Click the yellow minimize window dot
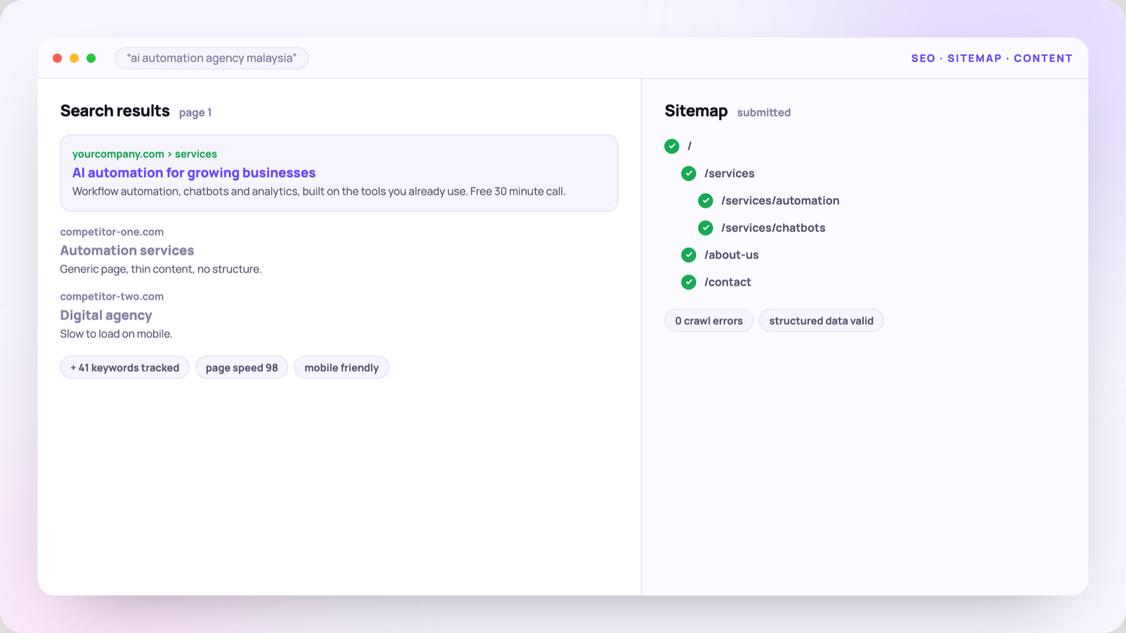The width and height of the screenshot is (1126, 633). point(74,58)
